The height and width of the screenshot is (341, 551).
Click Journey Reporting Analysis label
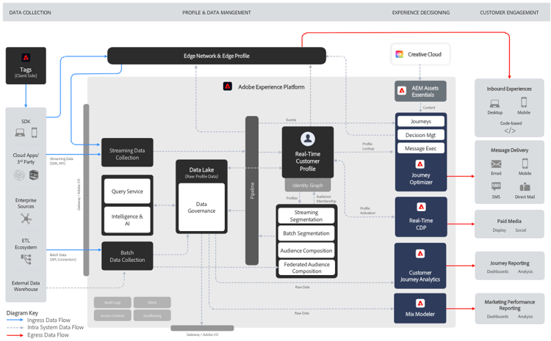click(x=525, y=271)
